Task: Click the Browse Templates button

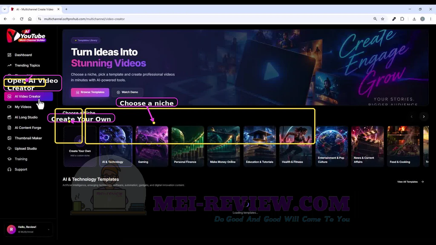Action: [90, 92]
